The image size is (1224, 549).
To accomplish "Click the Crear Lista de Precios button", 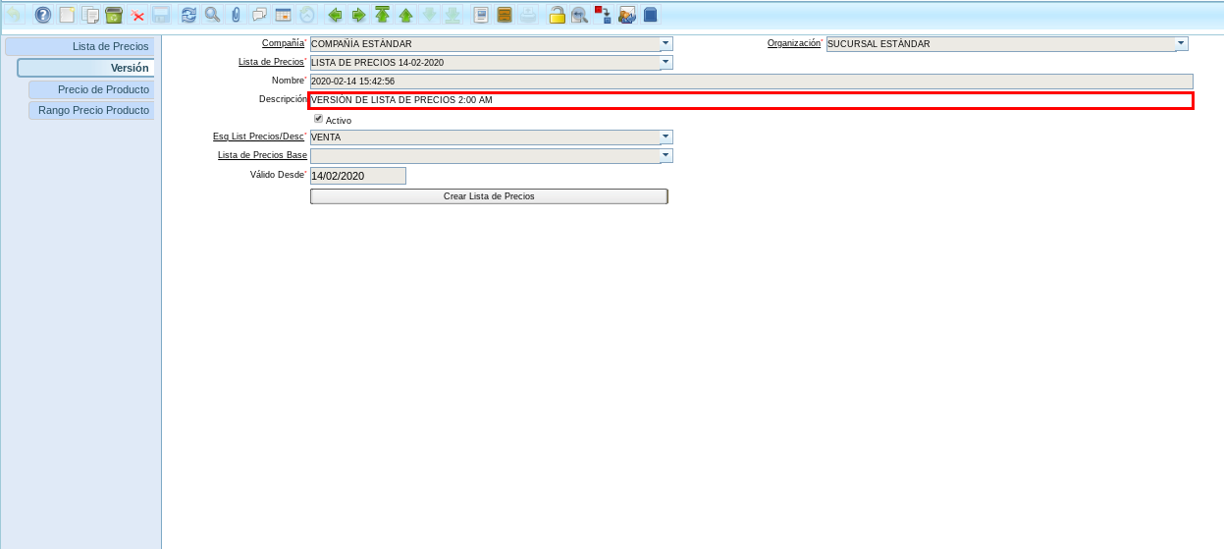I will coord(489,196).
